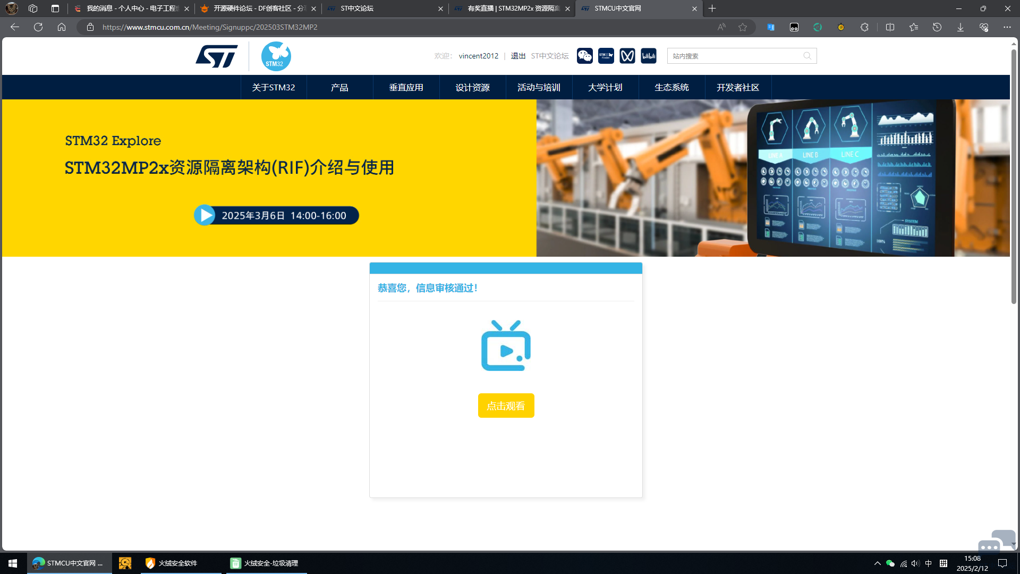Open the downloads panel
The width and height of the screenshot is (1020, 574).
[x=960, y=27]
